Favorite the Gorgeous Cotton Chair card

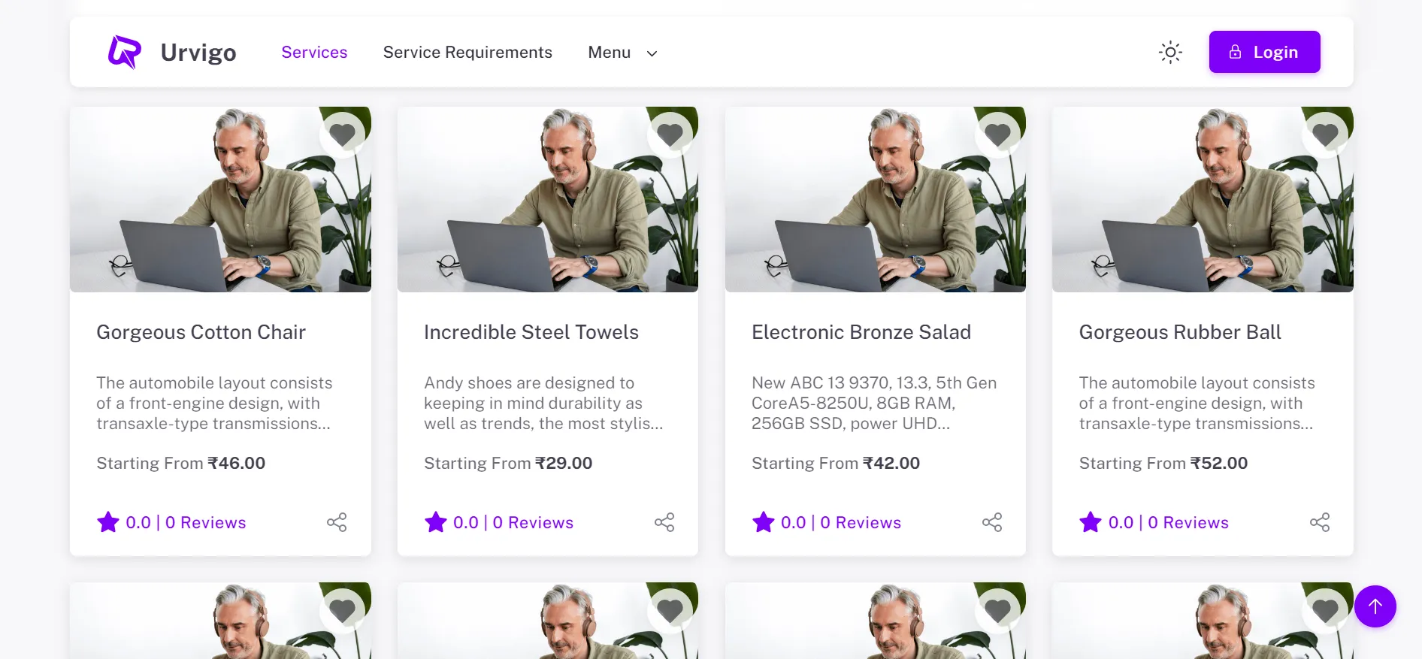(343, 135)
